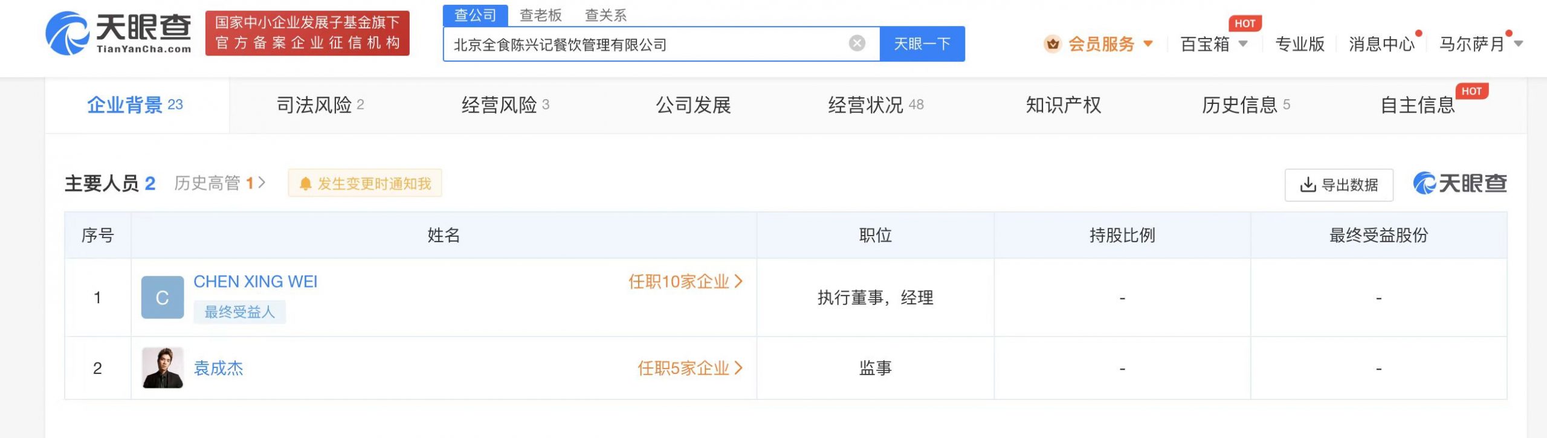The height and width of the screenshot is (438, 1547).
Task: Click the VIP crown icon beside 会员服务
Action: click(x=1052, y=44)
